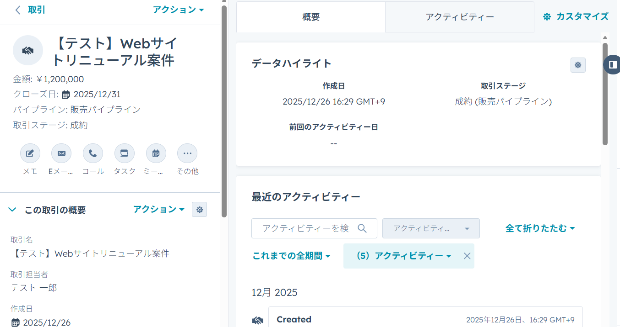Click the deal handshake avatar icon
The height and width of the screenshot is (327, 620).
coord(28,50)
